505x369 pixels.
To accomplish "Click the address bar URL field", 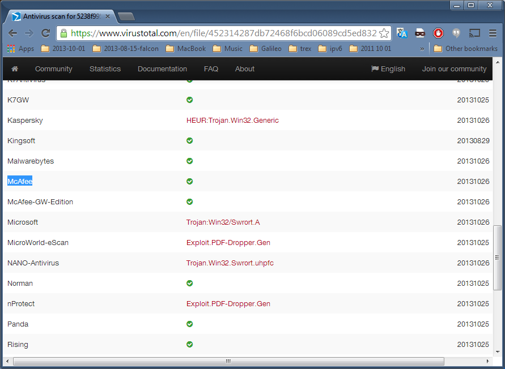I will (224, 33).
